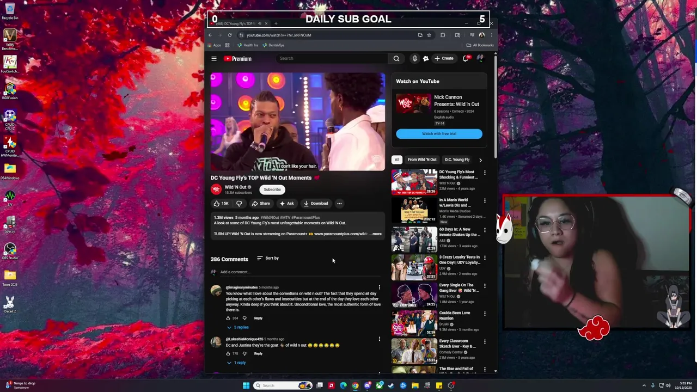Viewport: 697px width, 392px height.
Task: Dislike the video with thumbs down
Action: click(x=239, y=204)
